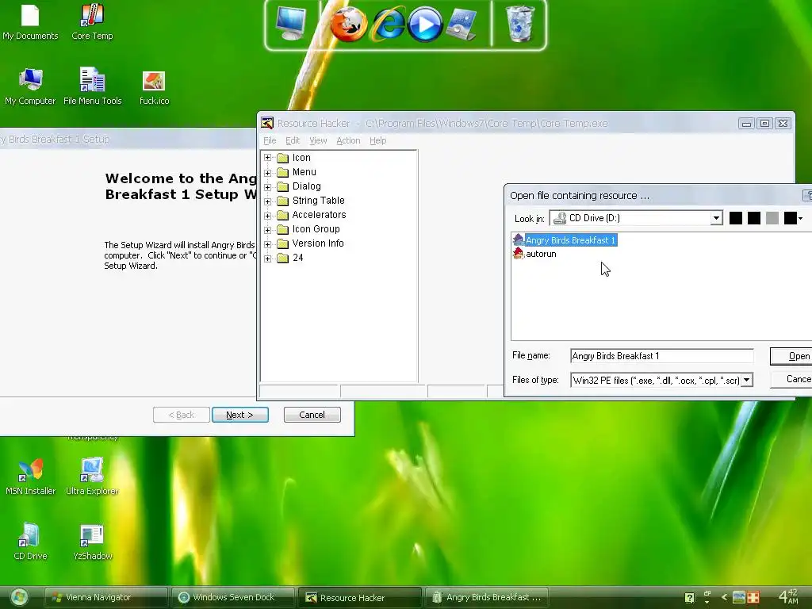The width and height of the screenshot is (812, 609).
Task: Expand the Dialog resource node
Action: [268, 187]
